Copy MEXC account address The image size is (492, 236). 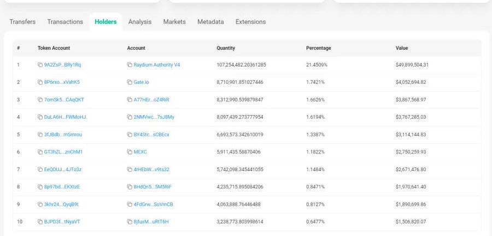coord(129,152)
